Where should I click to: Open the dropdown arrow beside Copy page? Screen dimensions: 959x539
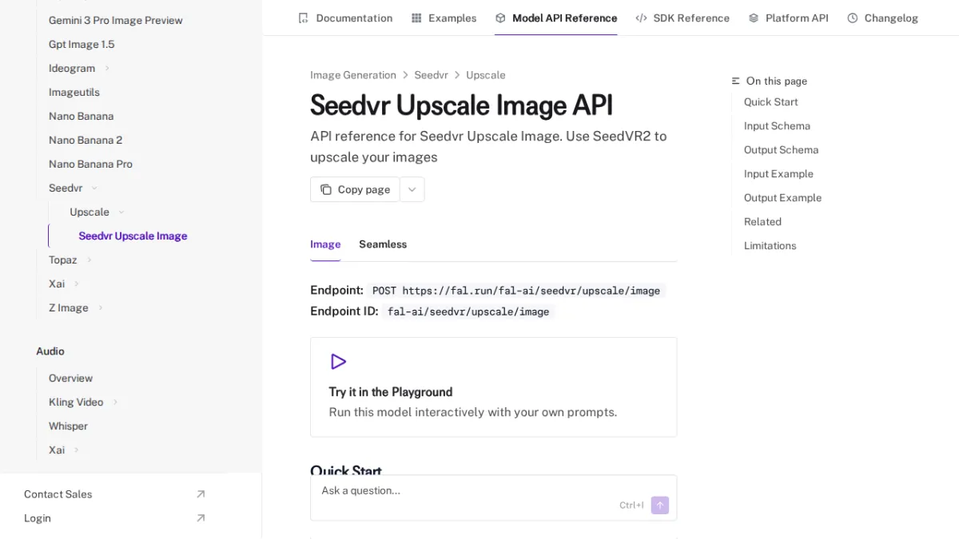click(412, 189)
